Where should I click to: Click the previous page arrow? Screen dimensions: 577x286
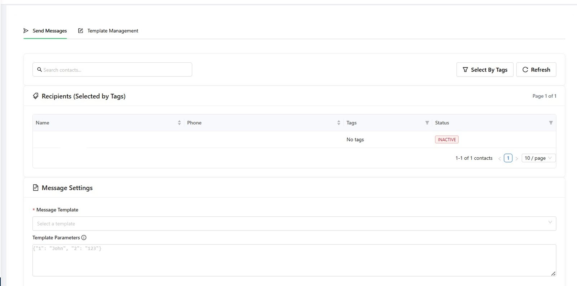(499, 159)
